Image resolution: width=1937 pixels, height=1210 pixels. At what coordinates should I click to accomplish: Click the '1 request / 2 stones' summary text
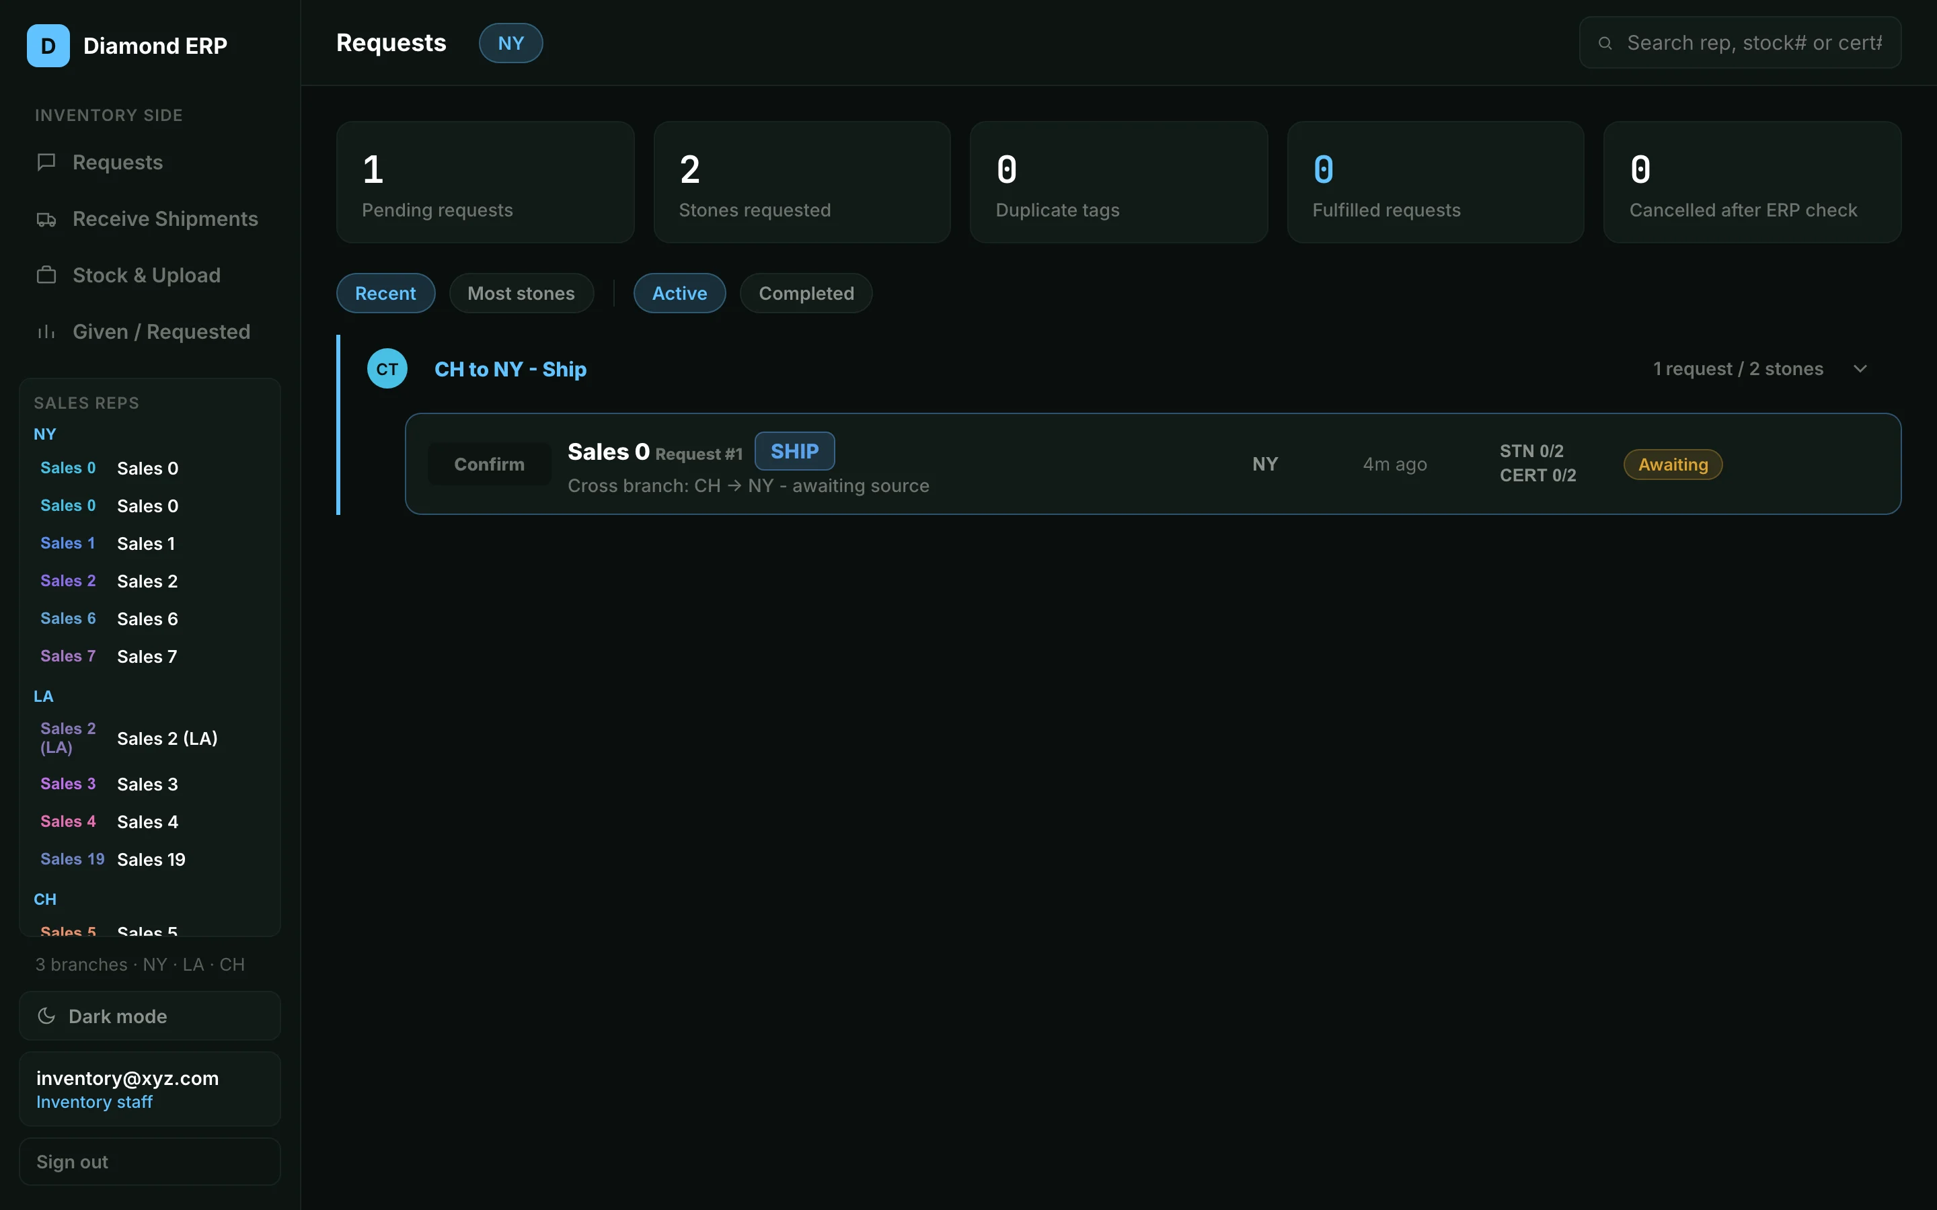[1739, 369]
